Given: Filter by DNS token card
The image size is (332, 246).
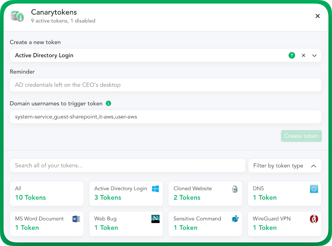Looking at the screenshot, I should click(285, 194).
